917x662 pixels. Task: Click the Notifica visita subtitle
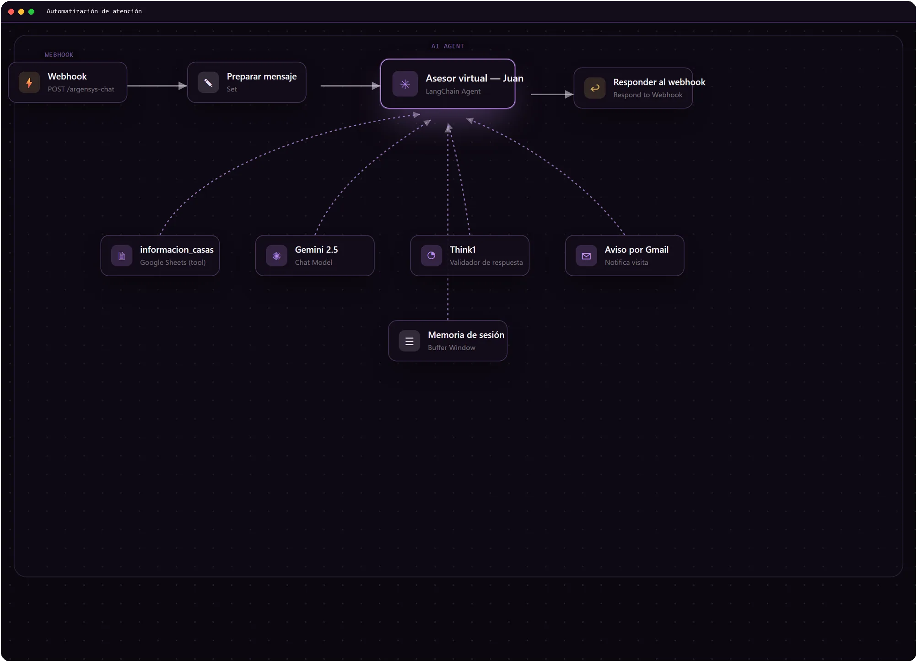point(626,262)
